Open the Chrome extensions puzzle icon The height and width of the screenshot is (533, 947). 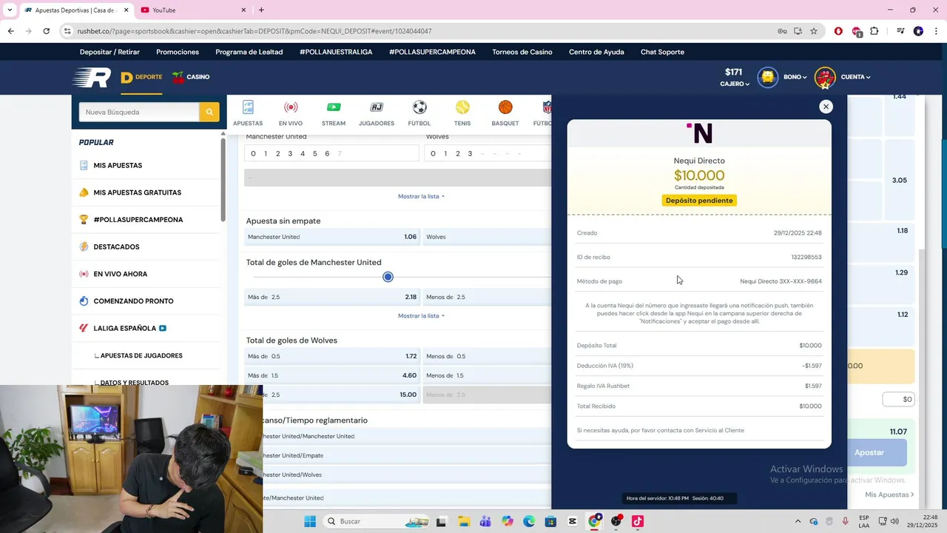coord(874,31)
